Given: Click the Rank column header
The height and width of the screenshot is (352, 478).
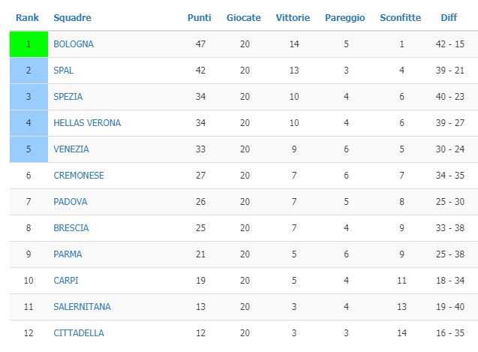Looking at the screenshot, I should tap(28, 18).
